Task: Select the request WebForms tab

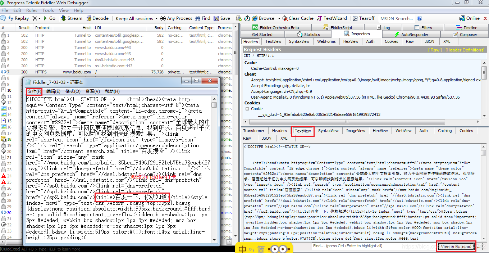Action: click(326, 41)
